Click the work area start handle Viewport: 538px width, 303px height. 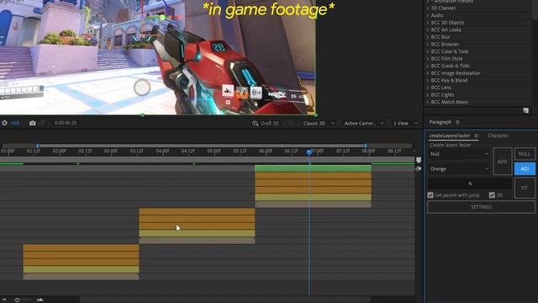38,146
